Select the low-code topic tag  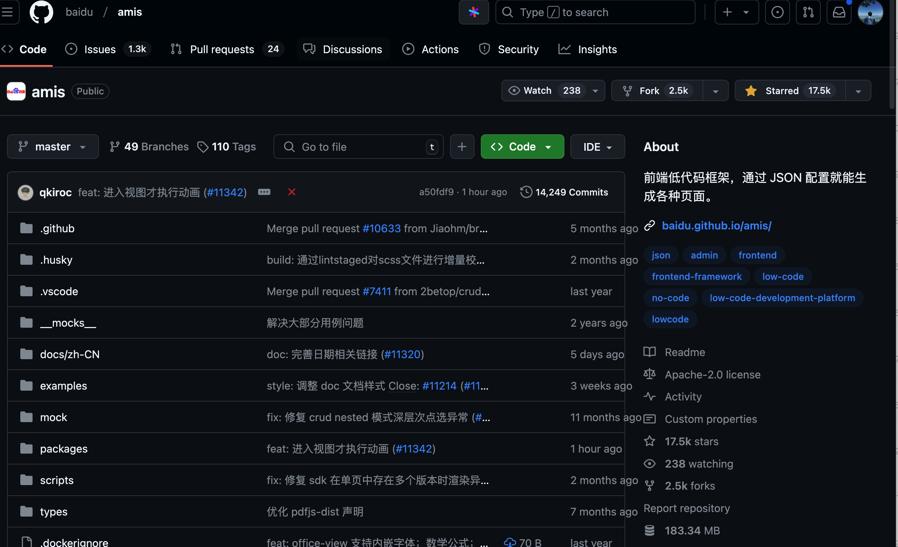(x=783, y=276)
